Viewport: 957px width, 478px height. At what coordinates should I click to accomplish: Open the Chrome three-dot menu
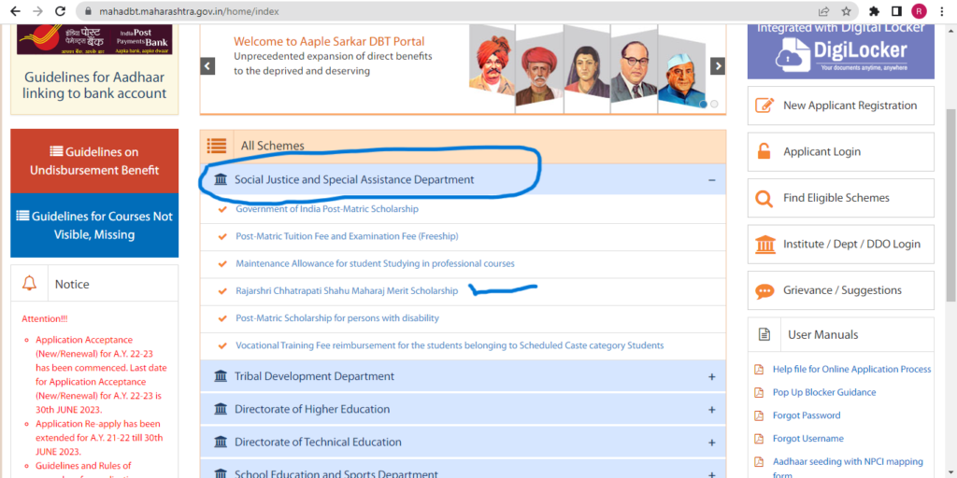(940, 11)
